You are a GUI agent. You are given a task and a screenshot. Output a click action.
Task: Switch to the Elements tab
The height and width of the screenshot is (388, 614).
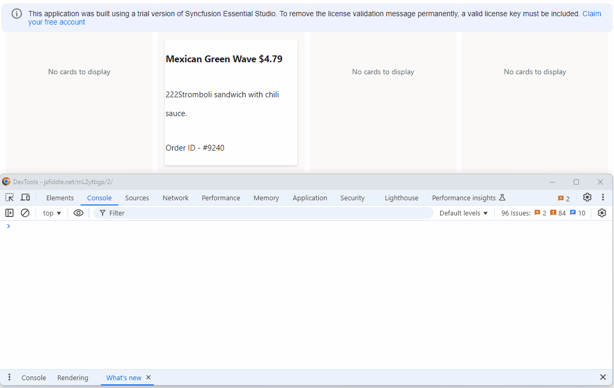click(x=60, y=198)
